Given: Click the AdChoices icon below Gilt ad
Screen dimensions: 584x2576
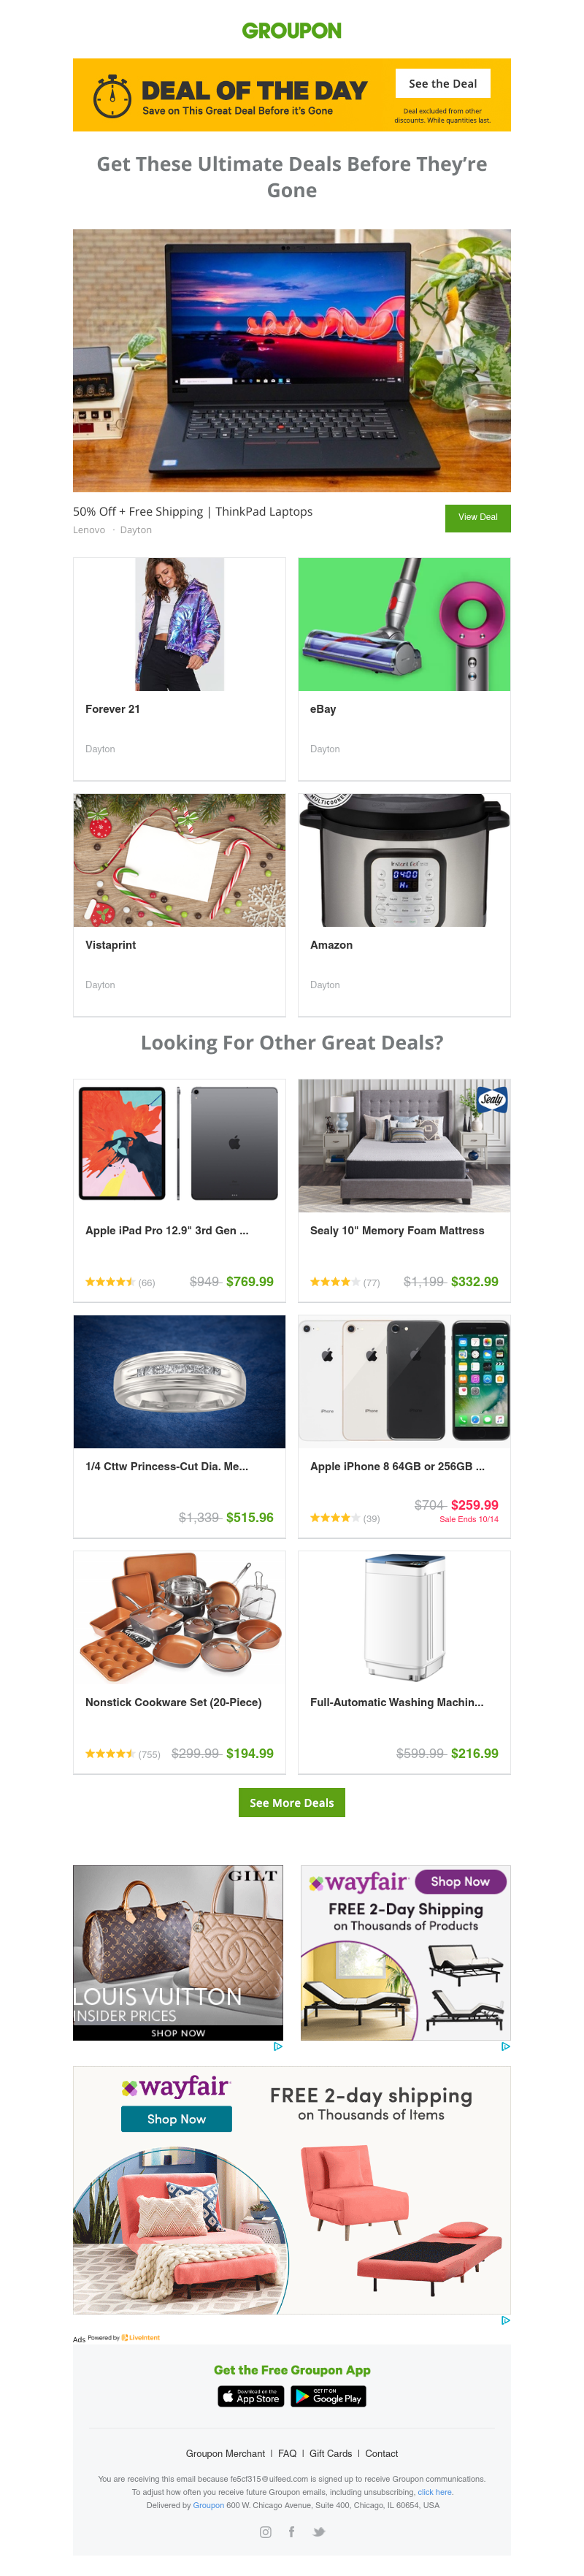Looking at the screenshot, I should [278, 2045].
